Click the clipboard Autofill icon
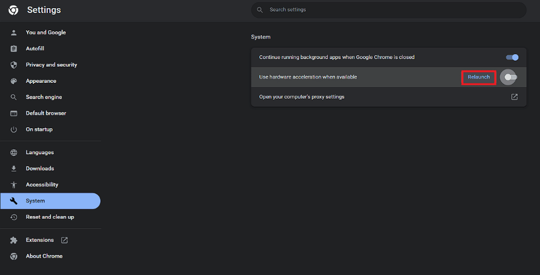The image size is (540, 275). click(x=14, y=49)
